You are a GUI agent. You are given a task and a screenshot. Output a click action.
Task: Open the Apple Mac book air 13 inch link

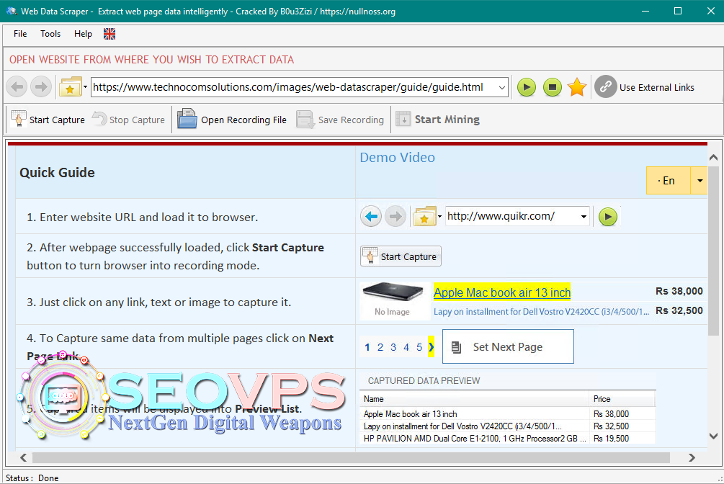pyautogui.click(x=502, y=292)
